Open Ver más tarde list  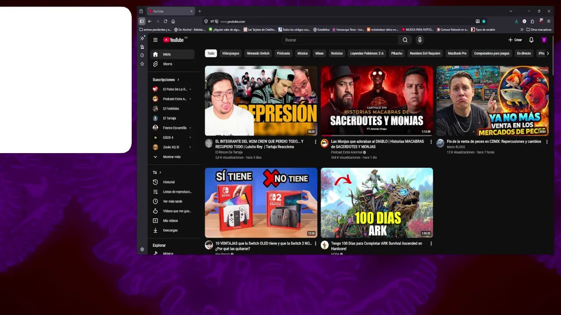[172, 201]
